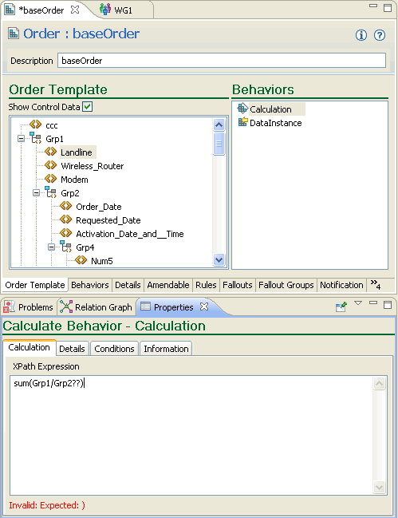Click the DataInstance behavior icon
The width and height of the screenshot is (398, 518).
(242, 122)
